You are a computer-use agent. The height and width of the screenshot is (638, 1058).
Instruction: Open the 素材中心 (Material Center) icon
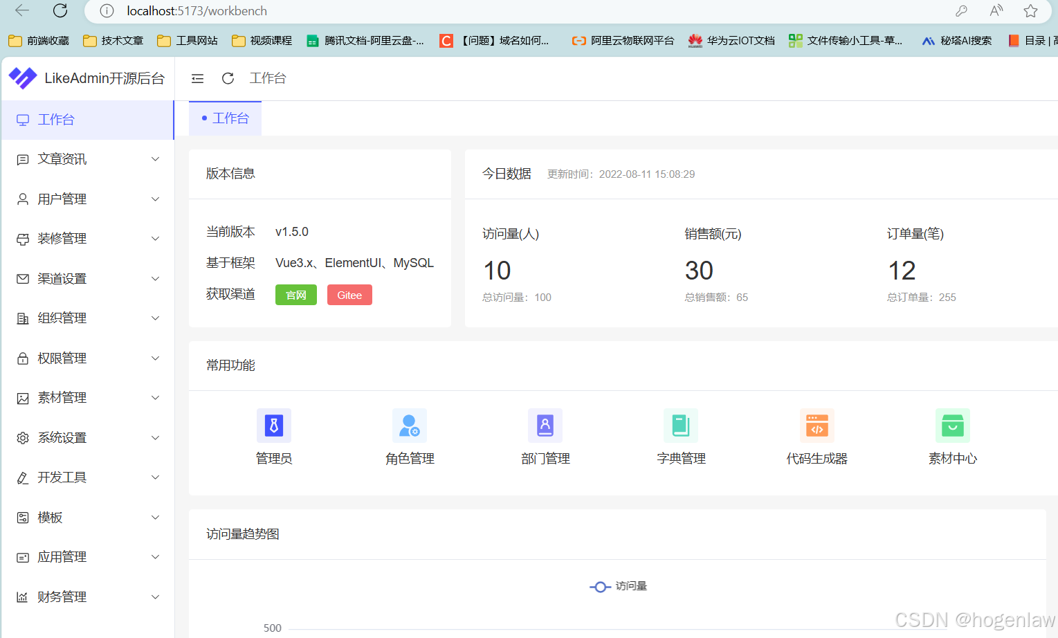click(x=953, y=426)
